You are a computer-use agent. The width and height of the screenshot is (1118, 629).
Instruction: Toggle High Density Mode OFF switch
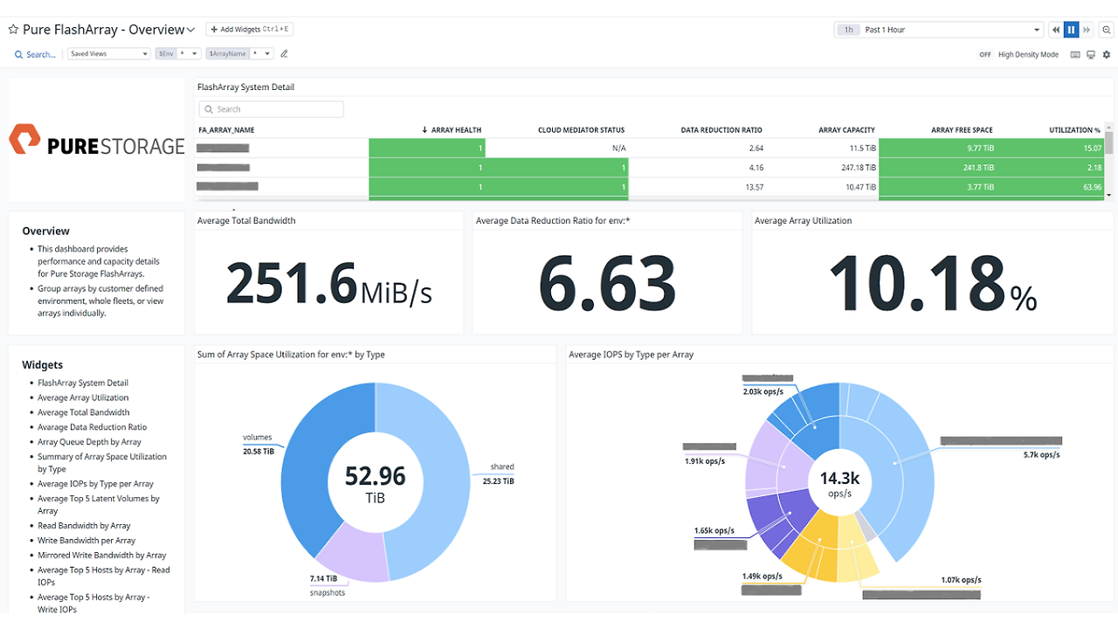985,54
